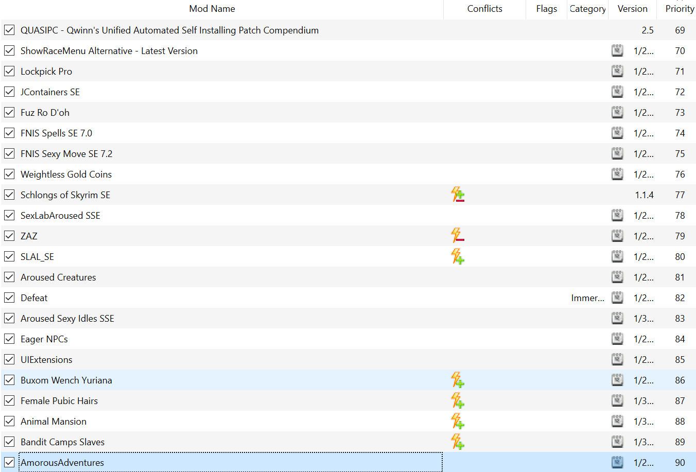This screenshot has height=472, width=696.
Task: Toggle the Lockpick Pro mod checkbox
Action: (x=9, y=71)
